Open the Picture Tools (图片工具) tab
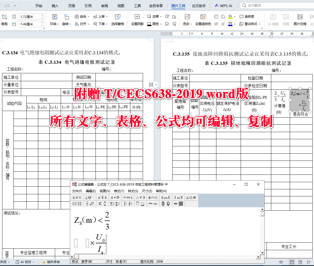This screenshot has width=314, height=266. tap(178, 6)
